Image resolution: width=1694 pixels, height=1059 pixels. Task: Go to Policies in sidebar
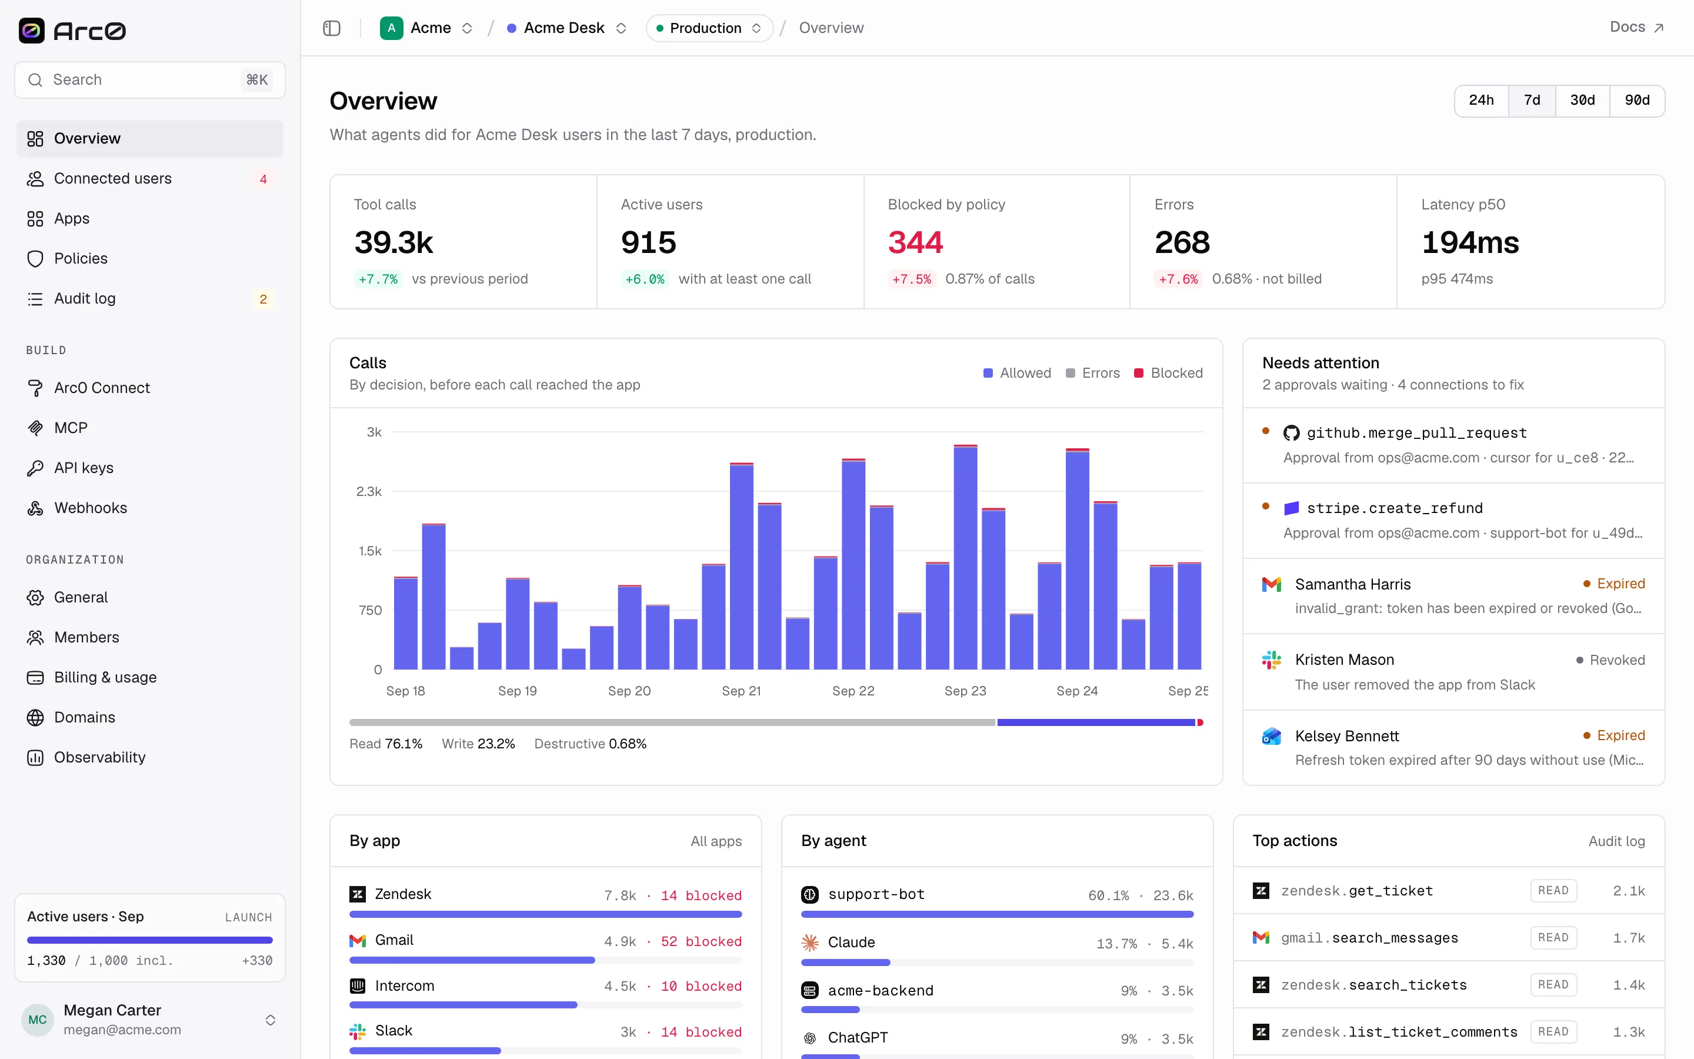coord(150,258)
